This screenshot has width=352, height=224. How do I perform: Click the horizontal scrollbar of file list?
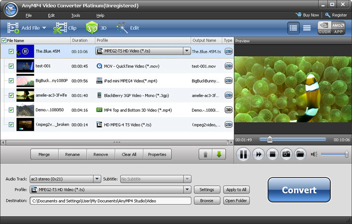click(117, 142)
